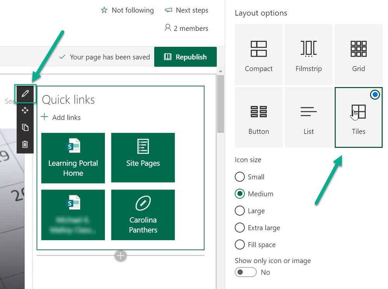Click the page scrollbar thumb

coord(221,104)
